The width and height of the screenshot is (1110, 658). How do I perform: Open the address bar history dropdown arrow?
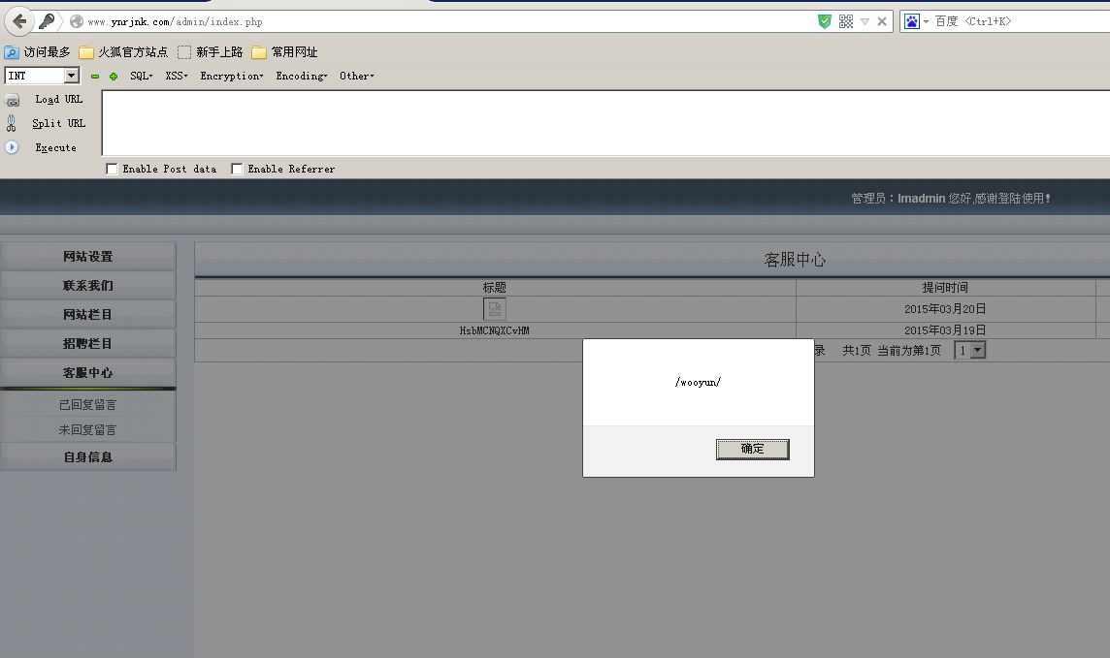coord(865,22)
